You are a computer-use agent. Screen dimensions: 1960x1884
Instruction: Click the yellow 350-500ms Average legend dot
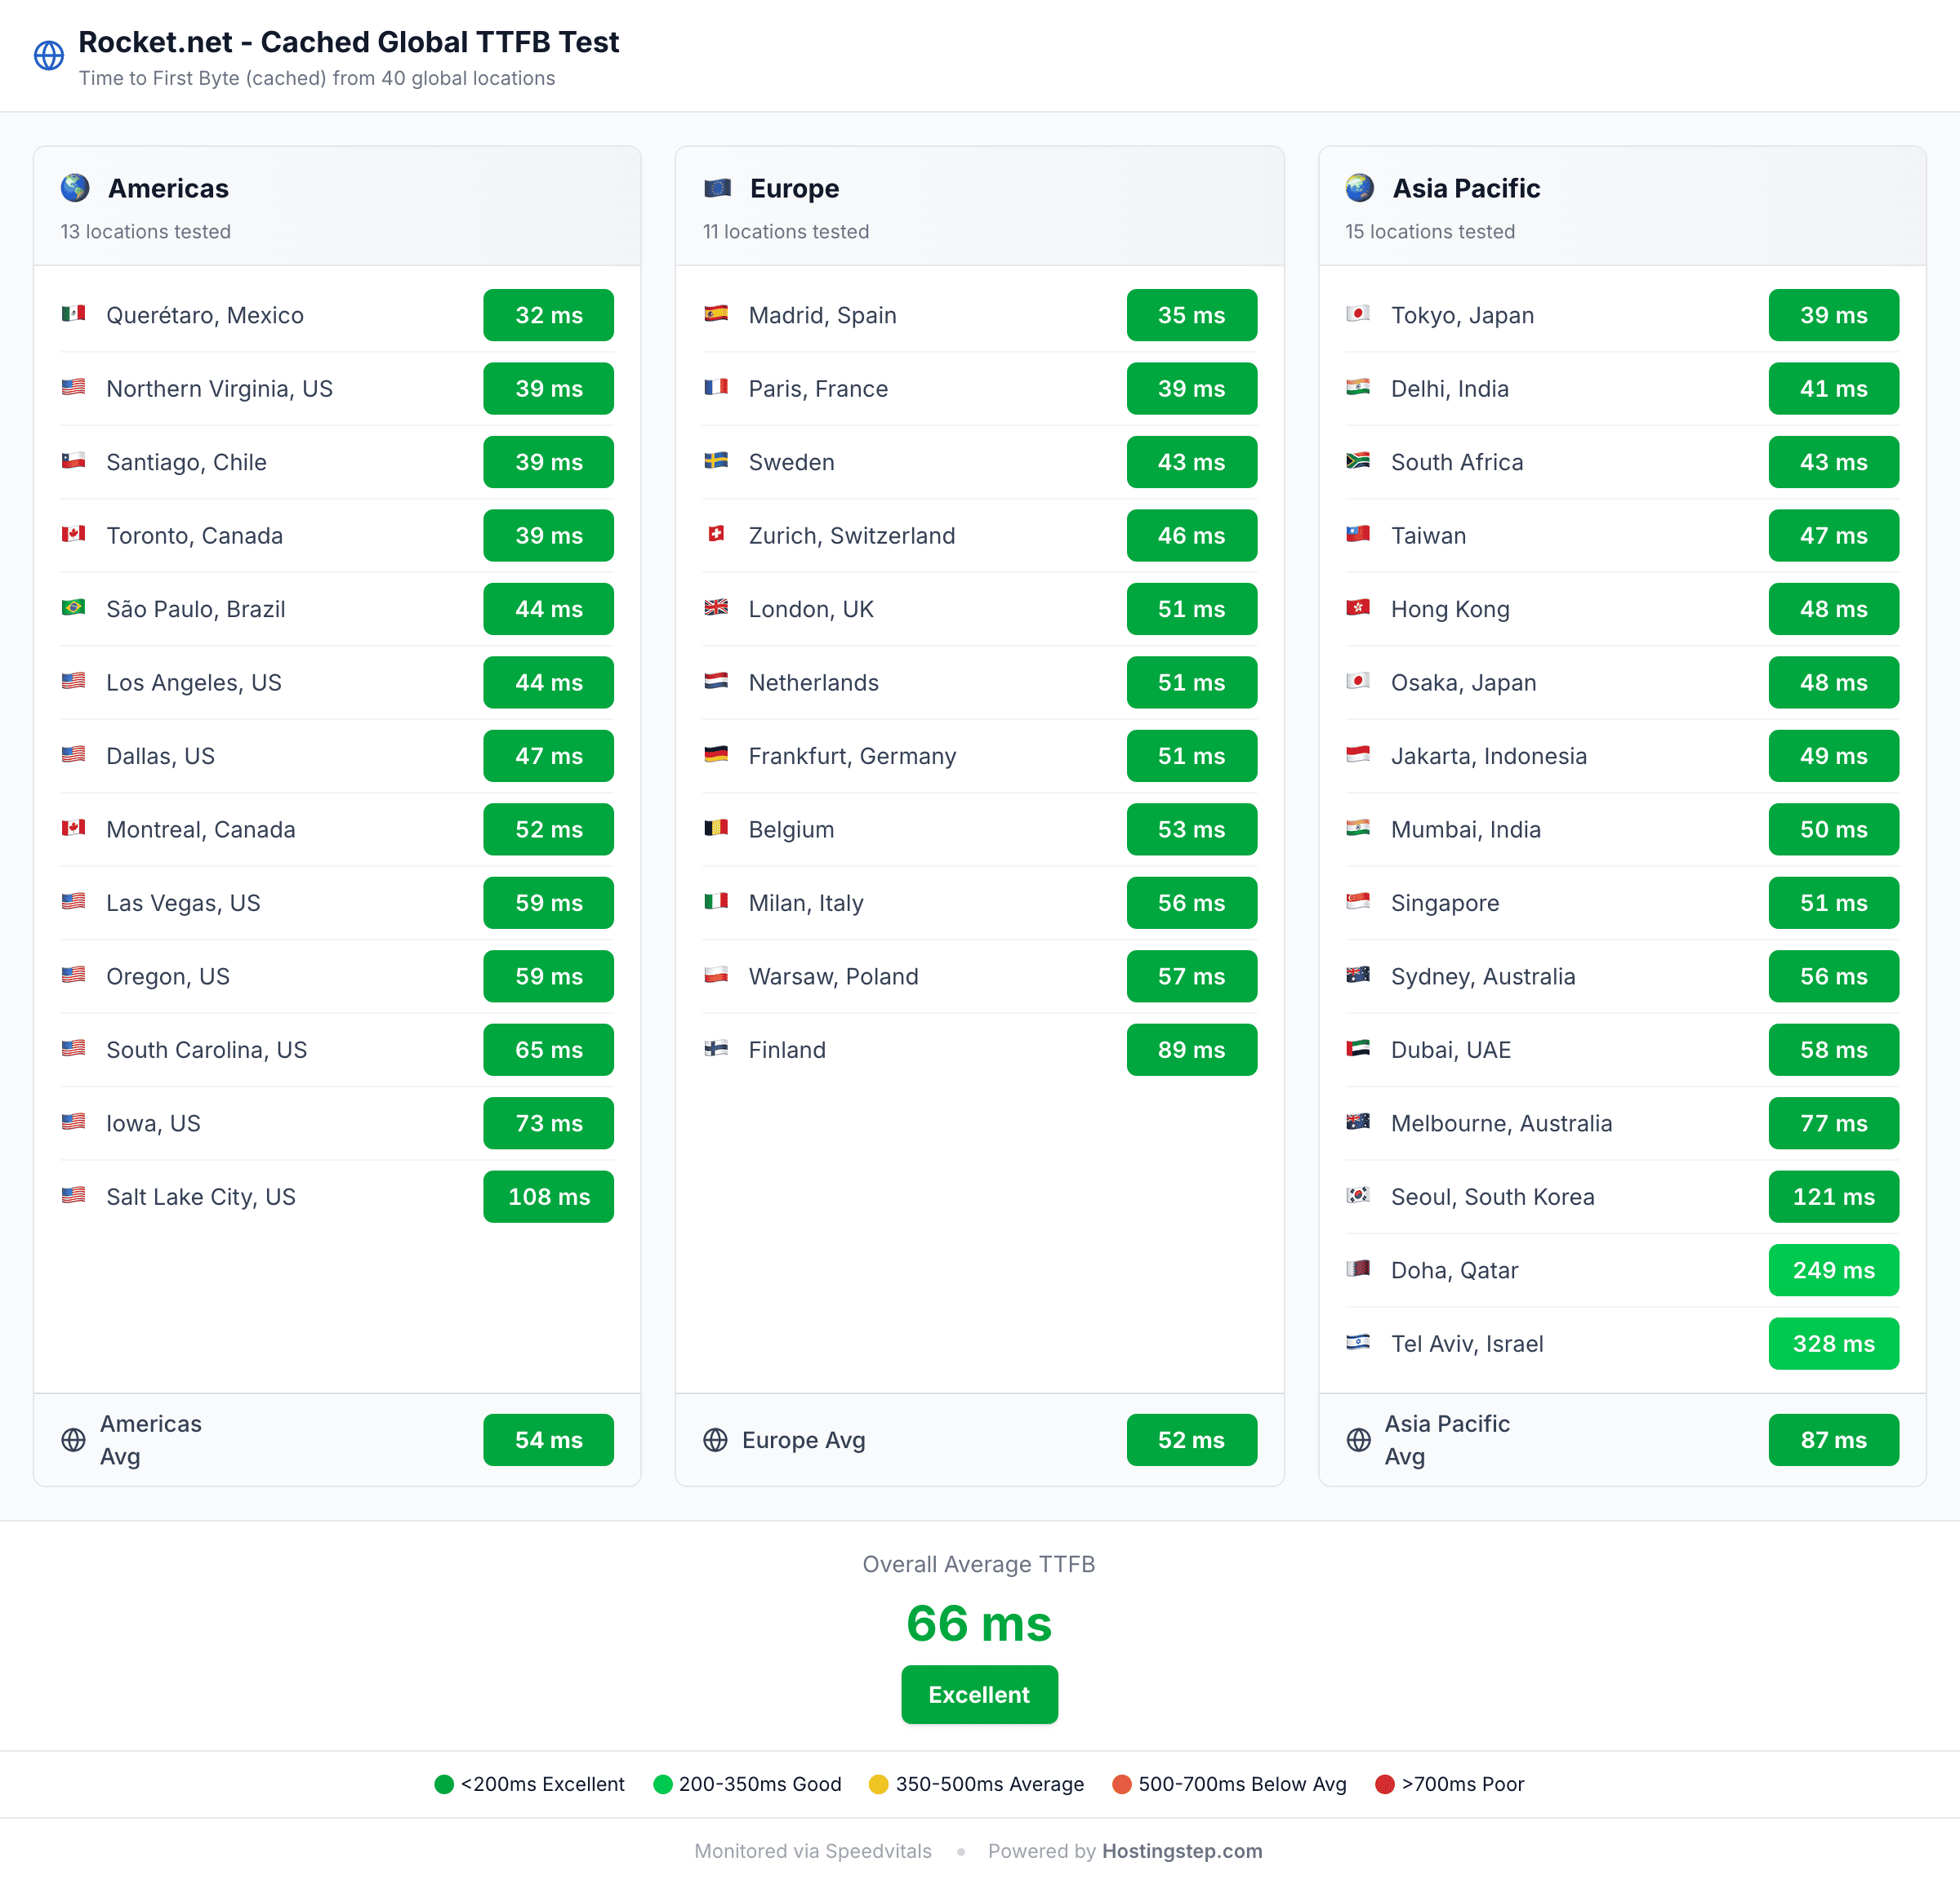[x=878, y=1784]
